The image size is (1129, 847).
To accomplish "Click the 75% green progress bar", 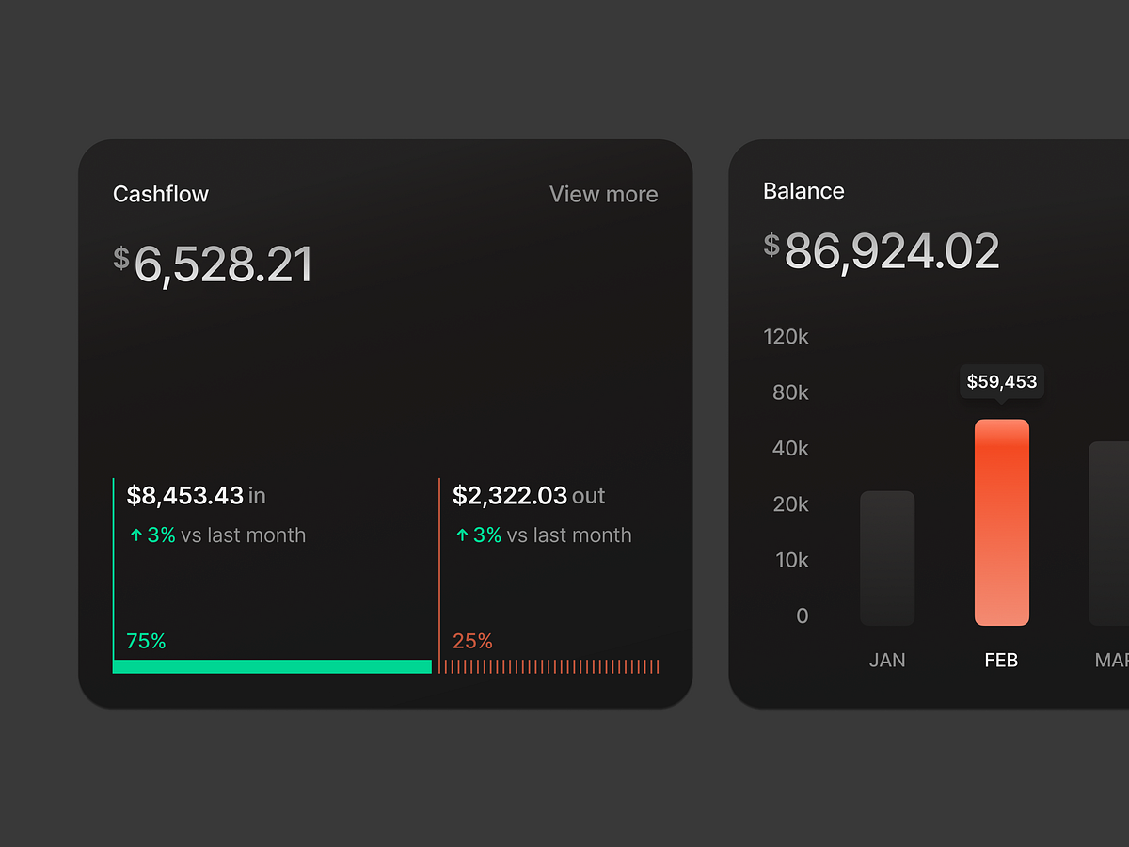I will click(272, 666).
